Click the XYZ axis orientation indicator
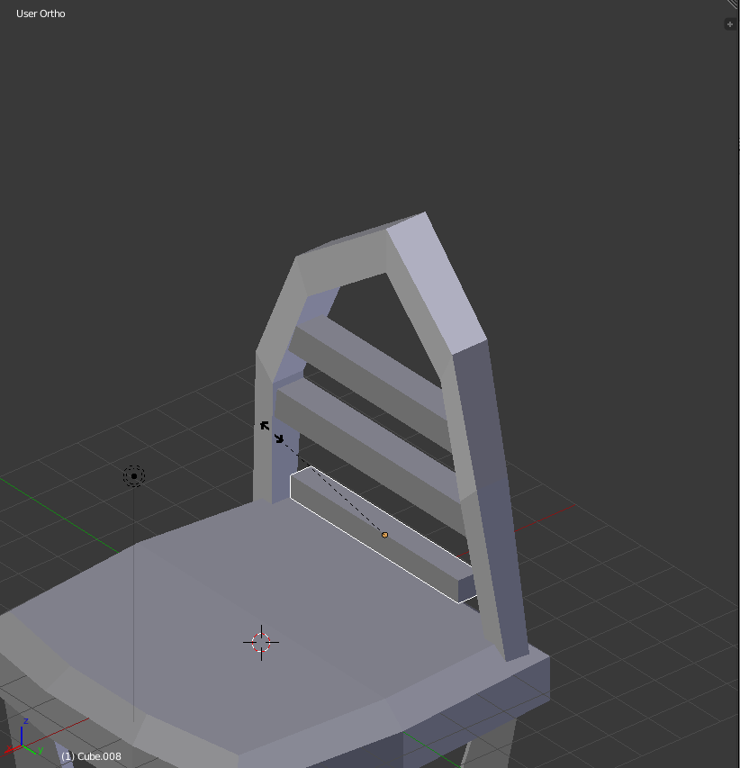The height and width of the screenshot is (768, 740). point(23,737)
